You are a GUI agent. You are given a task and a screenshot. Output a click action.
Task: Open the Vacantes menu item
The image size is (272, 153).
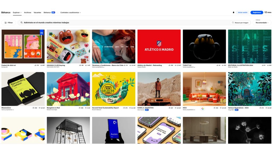[37, 12]
